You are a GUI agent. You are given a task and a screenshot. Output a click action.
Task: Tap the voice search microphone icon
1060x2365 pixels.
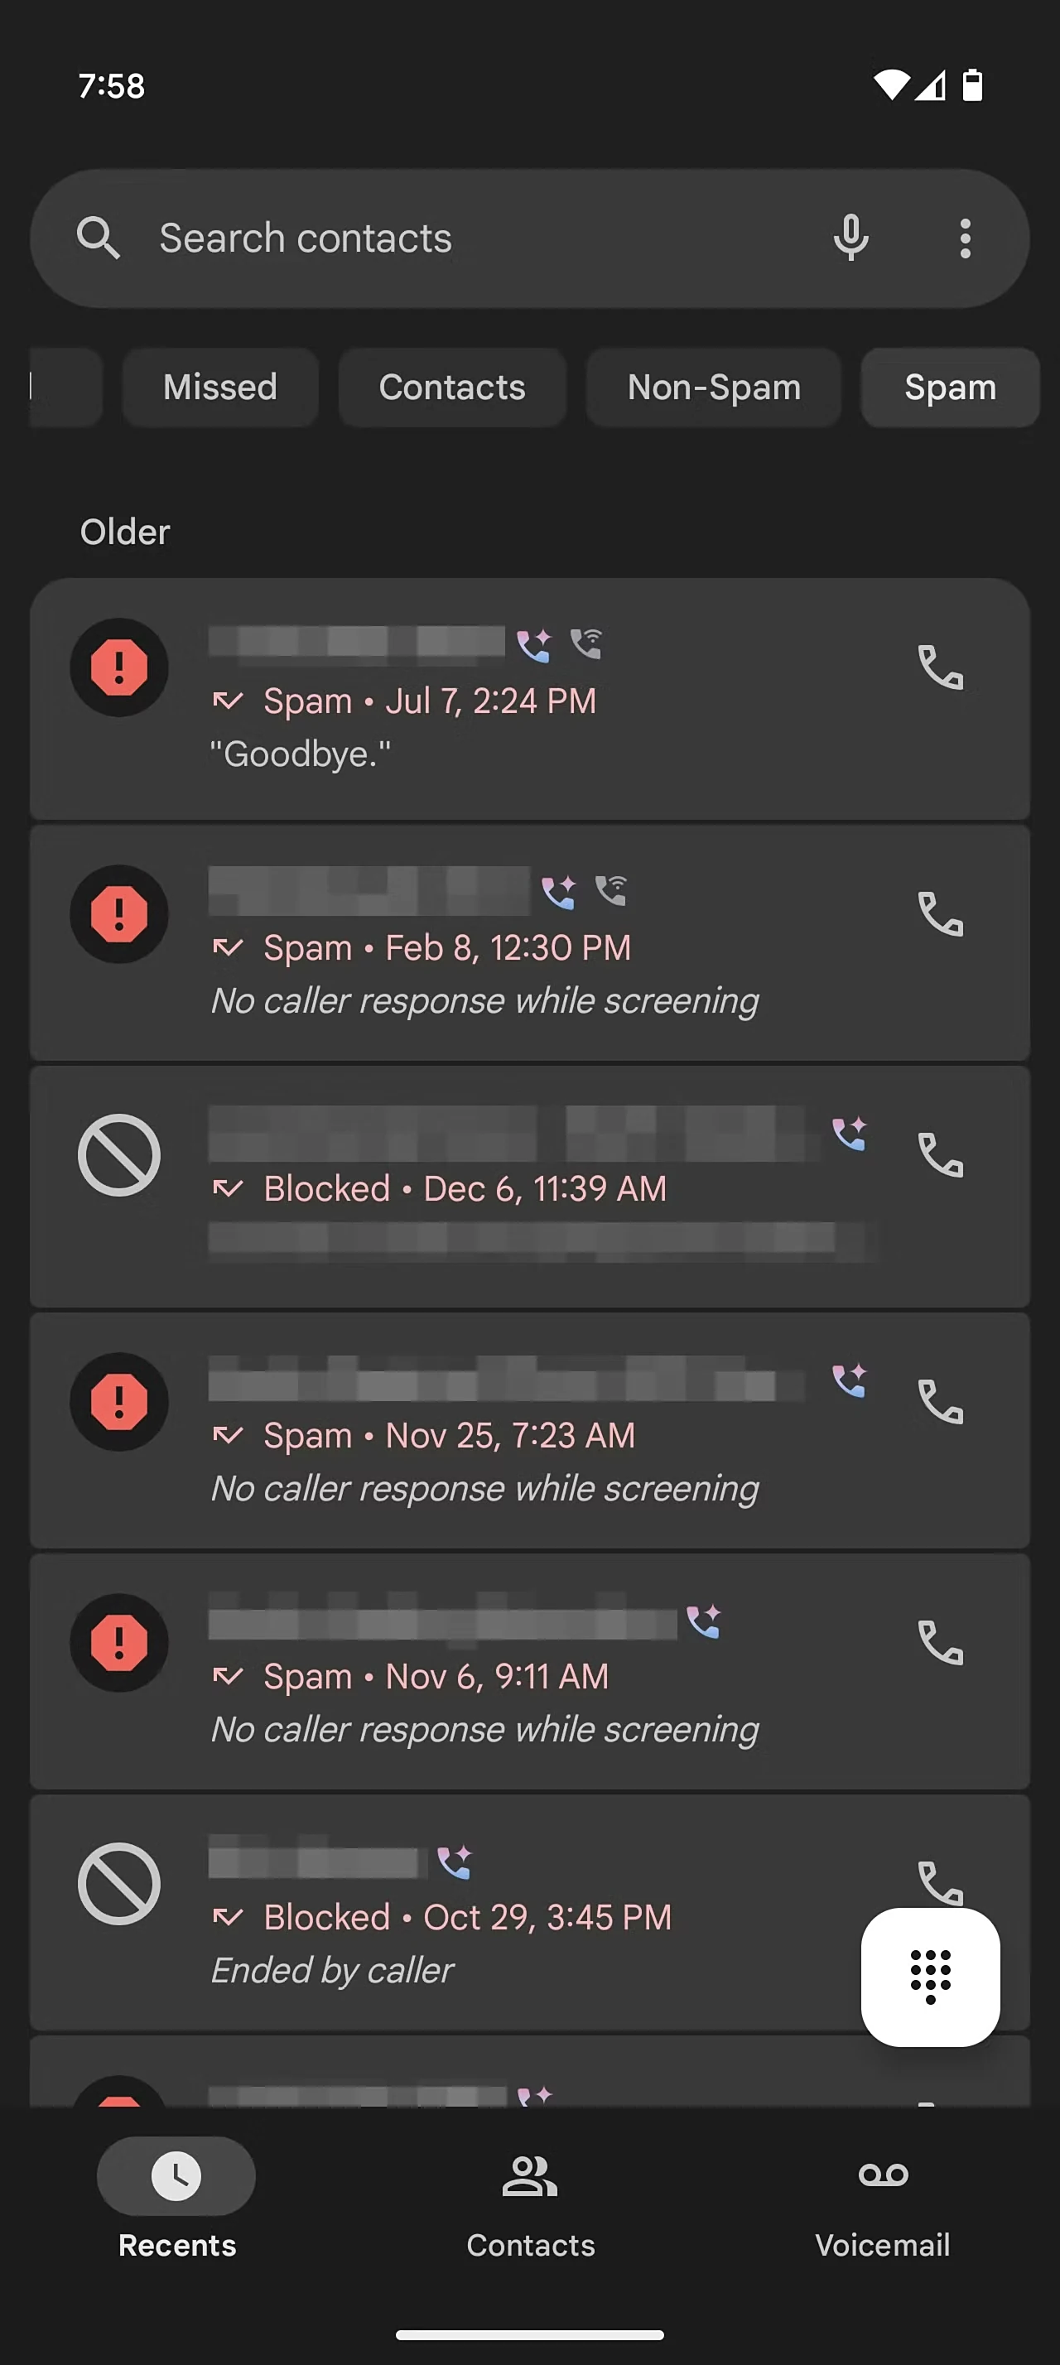tap(850, 238)
